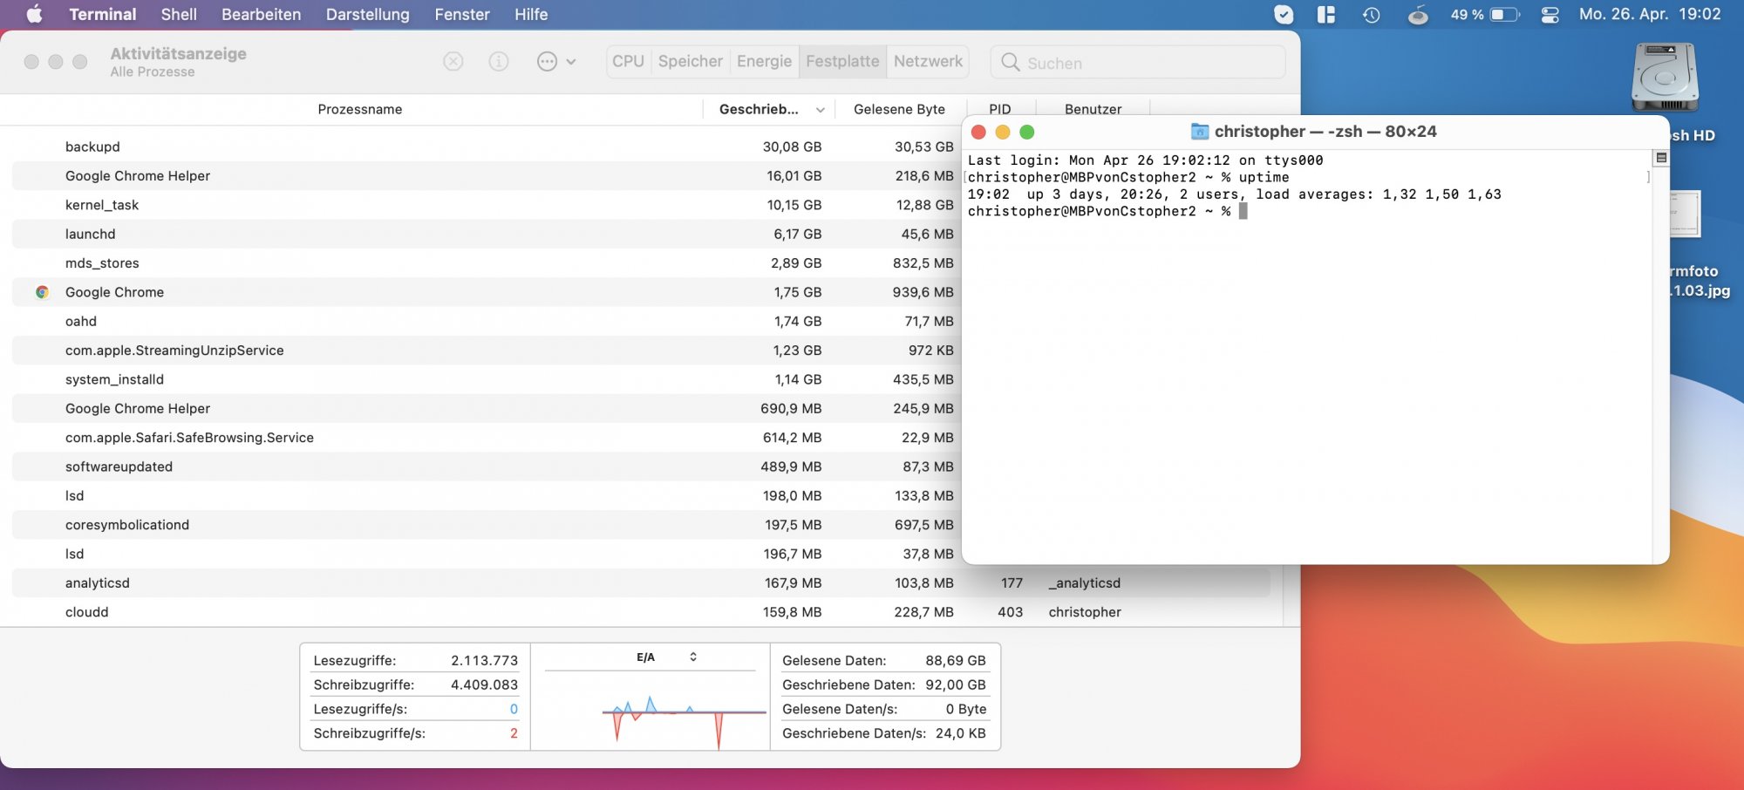Select the com.apple.StreamingUnzipService process row
The width and height of the screenshot is (1744, 790).
[487, 351]
